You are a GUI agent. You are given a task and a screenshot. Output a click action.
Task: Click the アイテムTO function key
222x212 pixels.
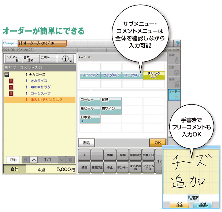point(148,167)
